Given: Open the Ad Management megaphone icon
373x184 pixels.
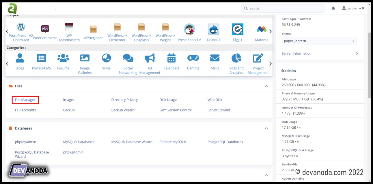Looking at the screenshot, I should [150, 58].
